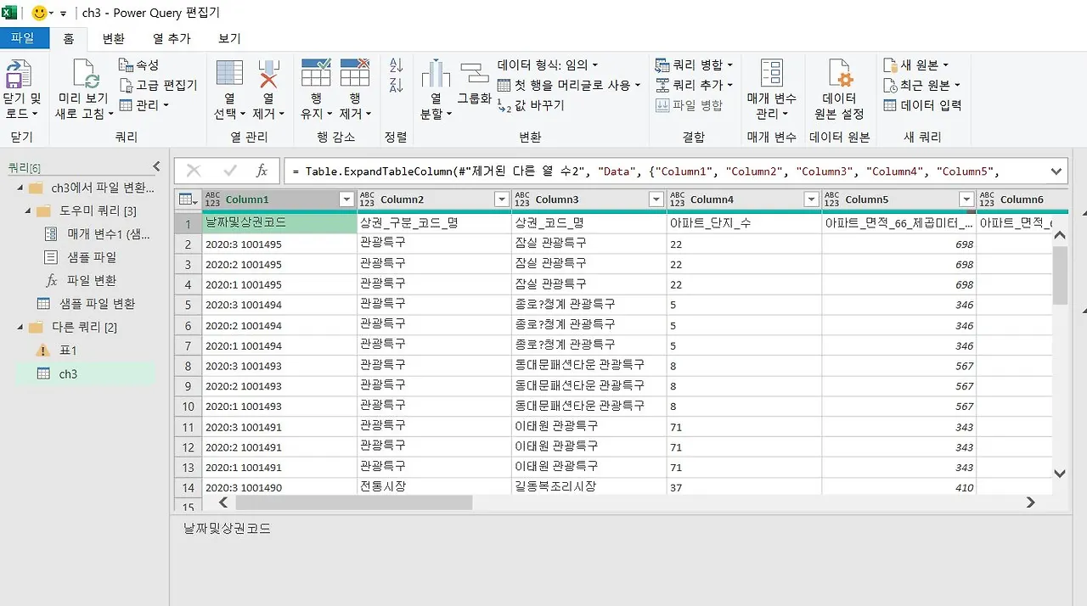This screenshot has height=606, width=1087.
Task: Switch to the View (보기) tab
Action: [x=229, y=38]
